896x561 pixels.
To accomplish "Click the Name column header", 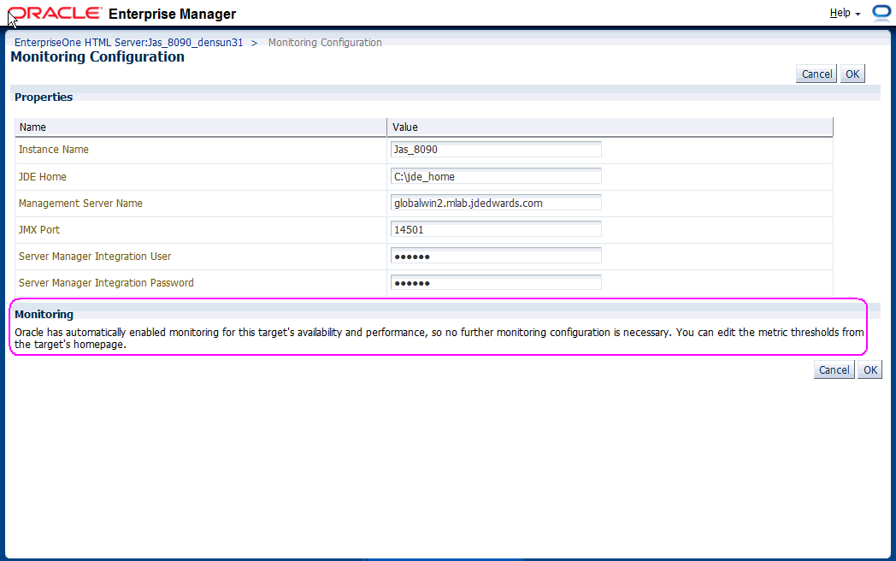I will coord(201,127).
